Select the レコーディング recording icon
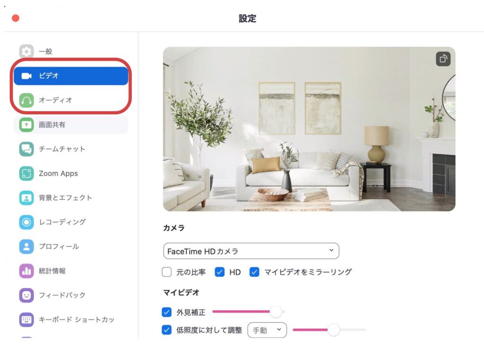This screenshot has height=348, width=484. pyautogui.click(x=28, y=222)
